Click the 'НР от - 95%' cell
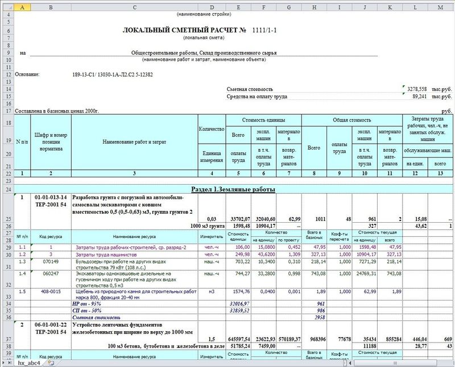455x367 pixels. pyautogui.click(x=87, y=304)
